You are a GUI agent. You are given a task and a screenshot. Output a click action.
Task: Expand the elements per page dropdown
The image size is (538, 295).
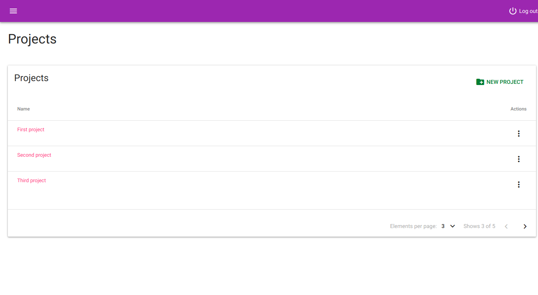[x=448, y=226]
